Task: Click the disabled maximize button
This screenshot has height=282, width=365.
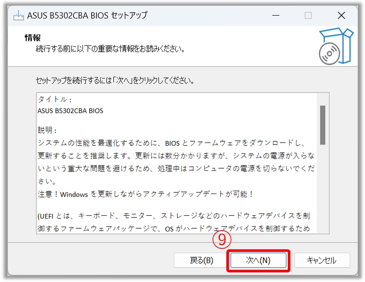Action: [x=308, y=16]
